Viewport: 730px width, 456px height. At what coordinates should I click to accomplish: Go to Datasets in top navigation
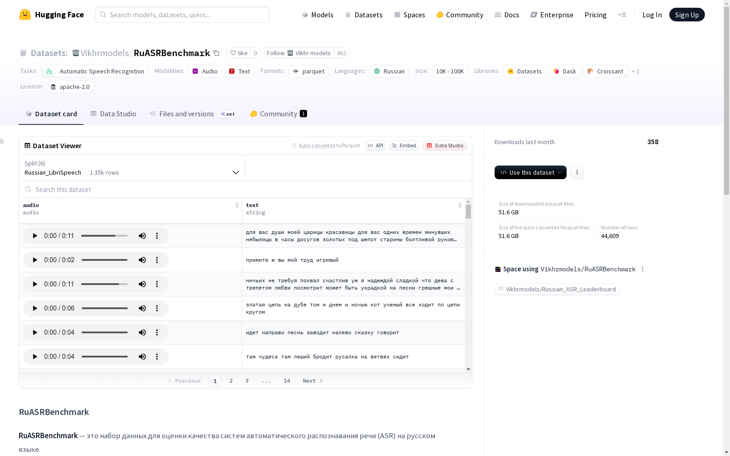pos(364,15)
